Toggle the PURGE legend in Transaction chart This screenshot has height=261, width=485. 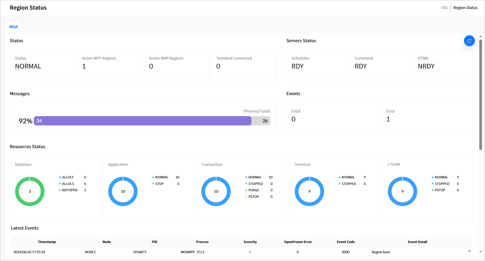(254, 190)
